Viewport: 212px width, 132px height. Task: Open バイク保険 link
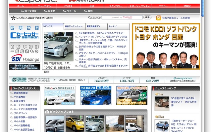19,121
